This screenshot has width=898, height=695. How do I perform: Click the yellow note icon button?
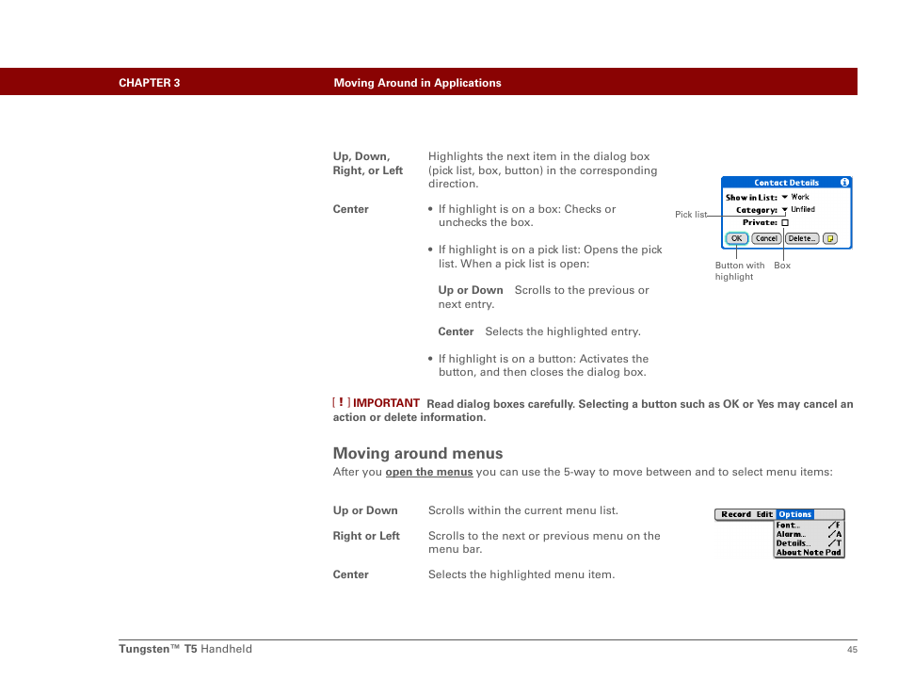point(830,238)
